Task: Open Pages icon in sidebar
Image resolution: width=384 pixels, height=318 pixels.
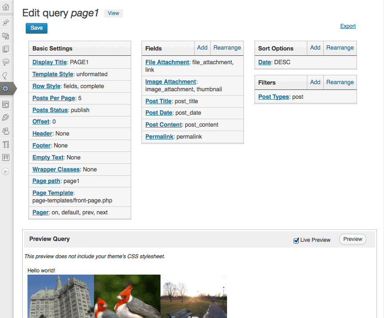Action: 6,49
